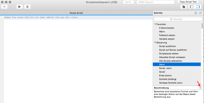Click the script step entry line
The height and width of the screenshot is (103, 204).
78,18
